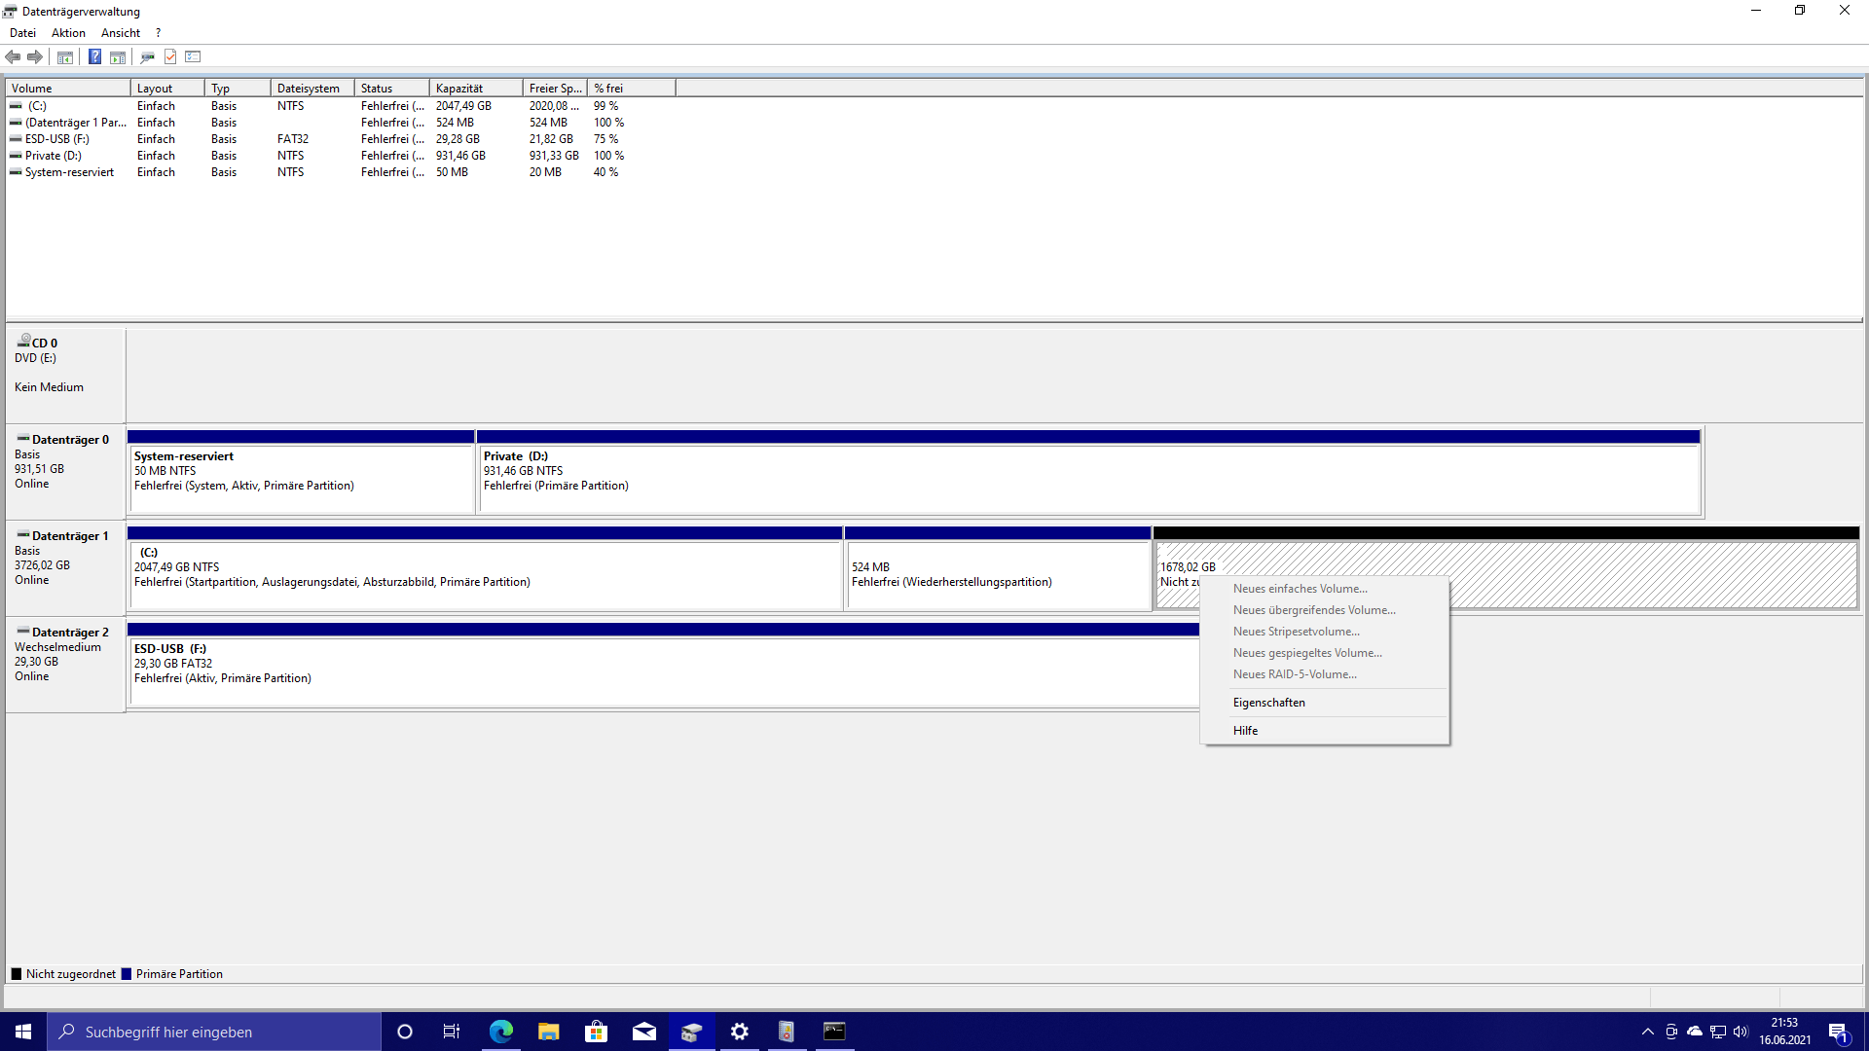Click the checkmark document toolbar icon
1869x1051 pixels.
click(170, 57)
